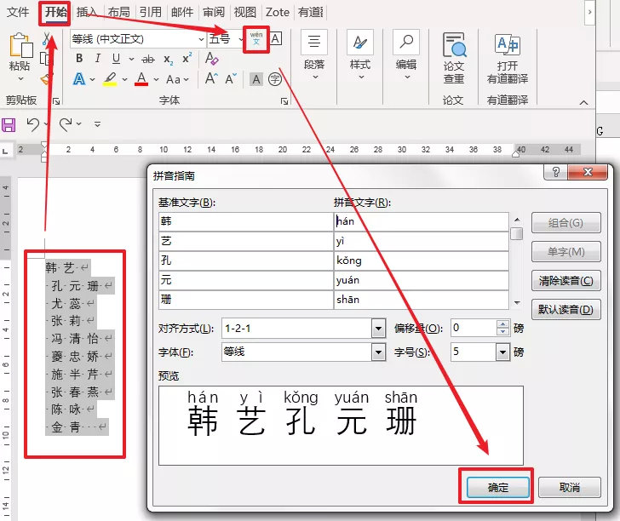Click the 单字(M) mono button
The width and height of the screenshot is (620, 521).
[x=565, y=252]
